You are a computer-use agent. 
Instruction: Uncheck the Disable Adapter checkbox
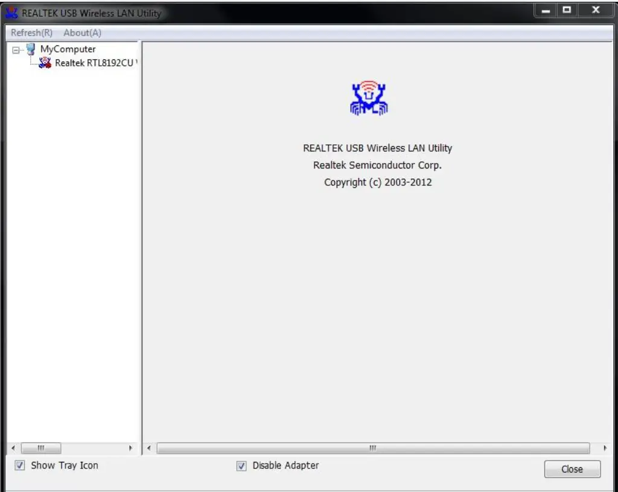pyautogui.click(x=241, y=466)
